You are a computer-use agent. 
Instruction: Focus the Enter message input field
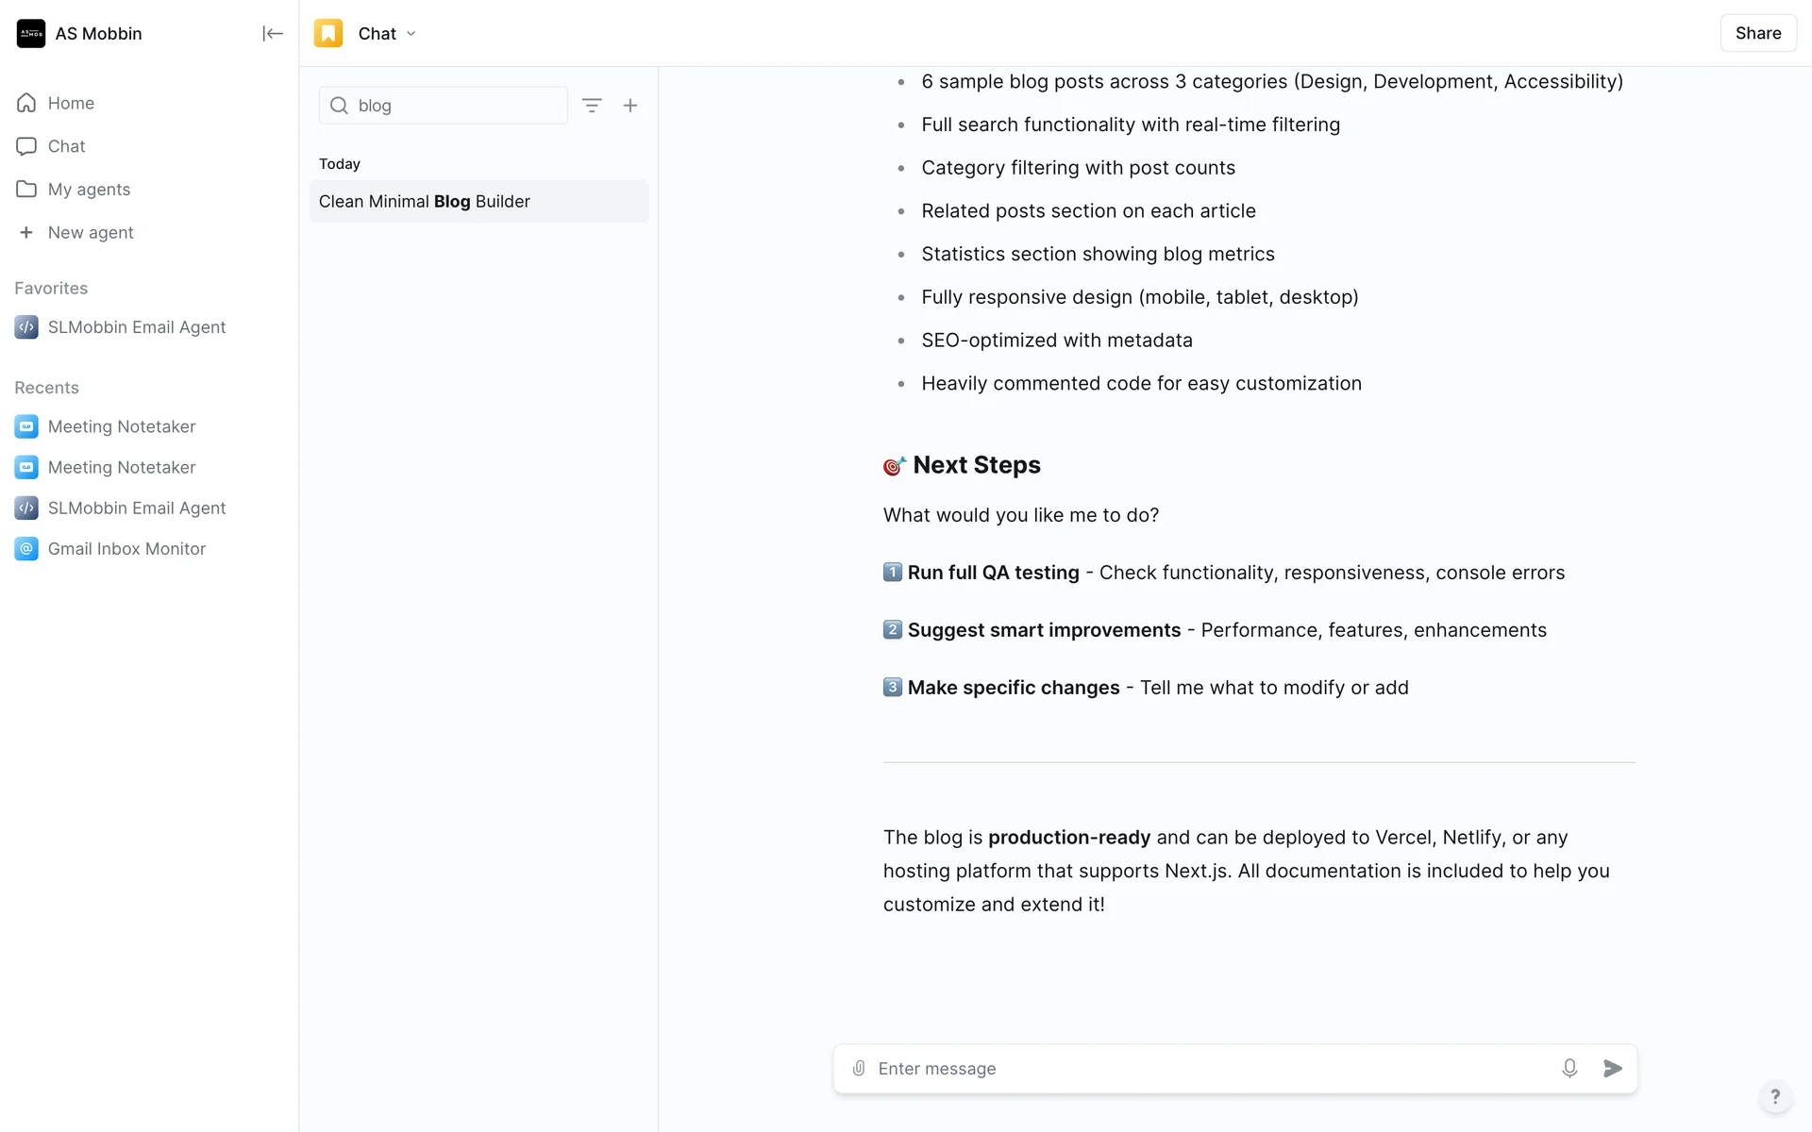(1208, 1068)
